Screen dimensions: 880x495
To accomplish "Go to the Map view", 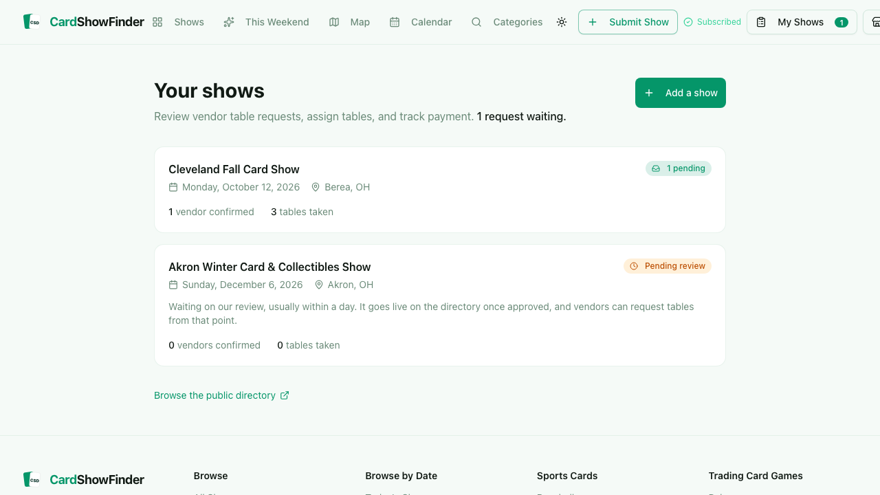I will (349, 22).
